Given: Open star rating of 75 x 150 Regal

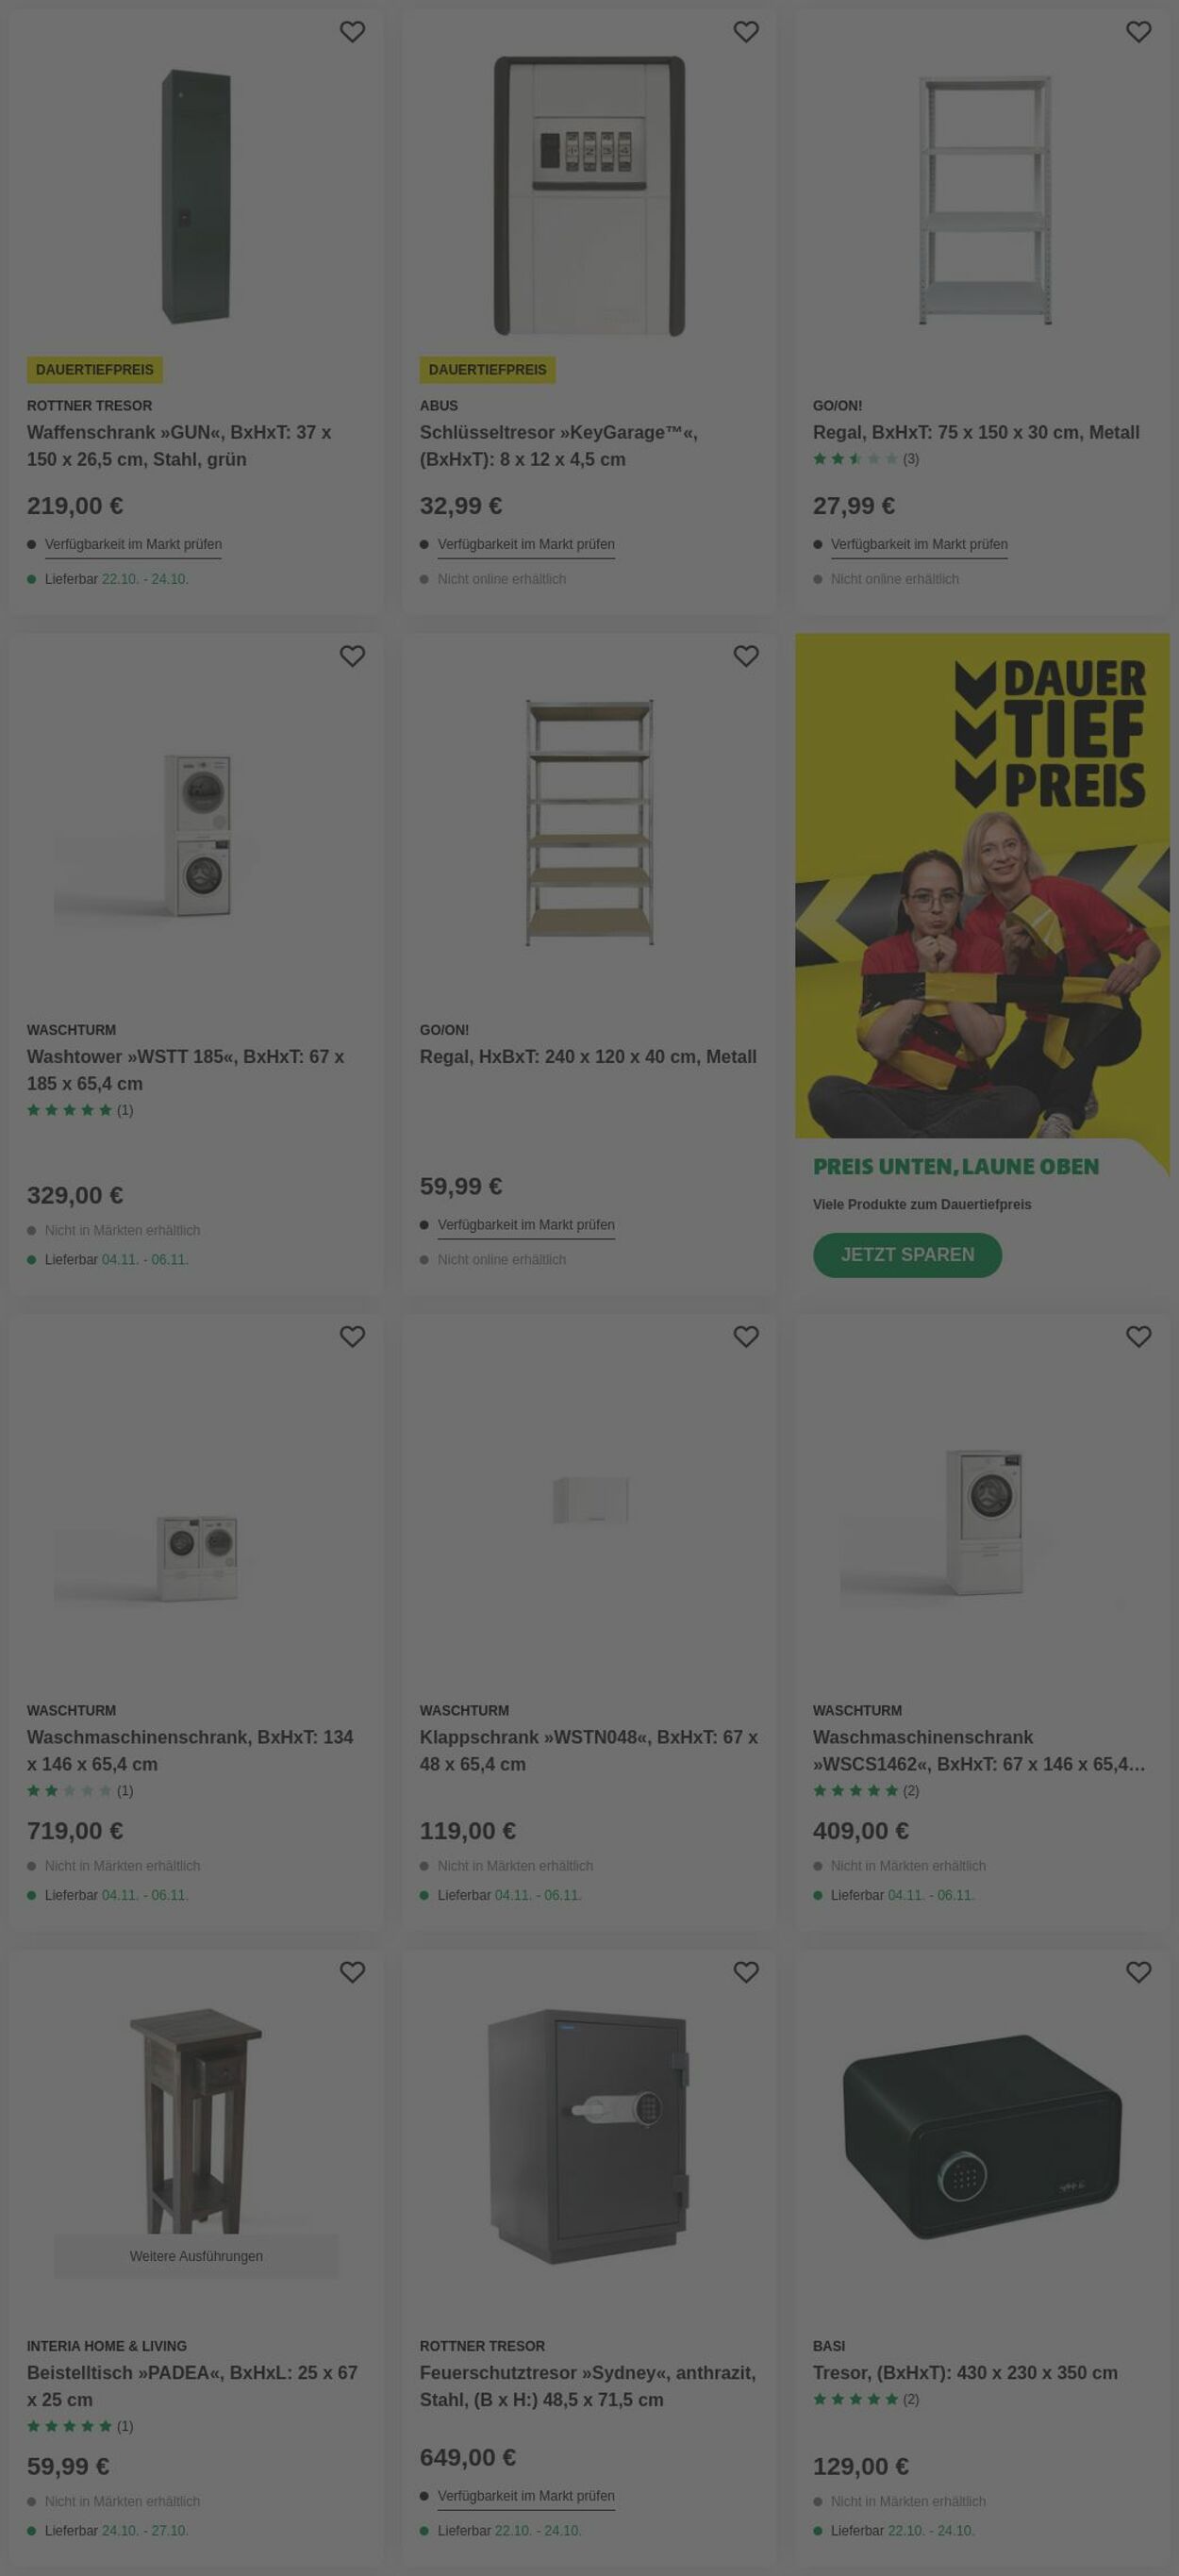Looking at the screenshot, I should pyautogui.click(x=865, y=459).
